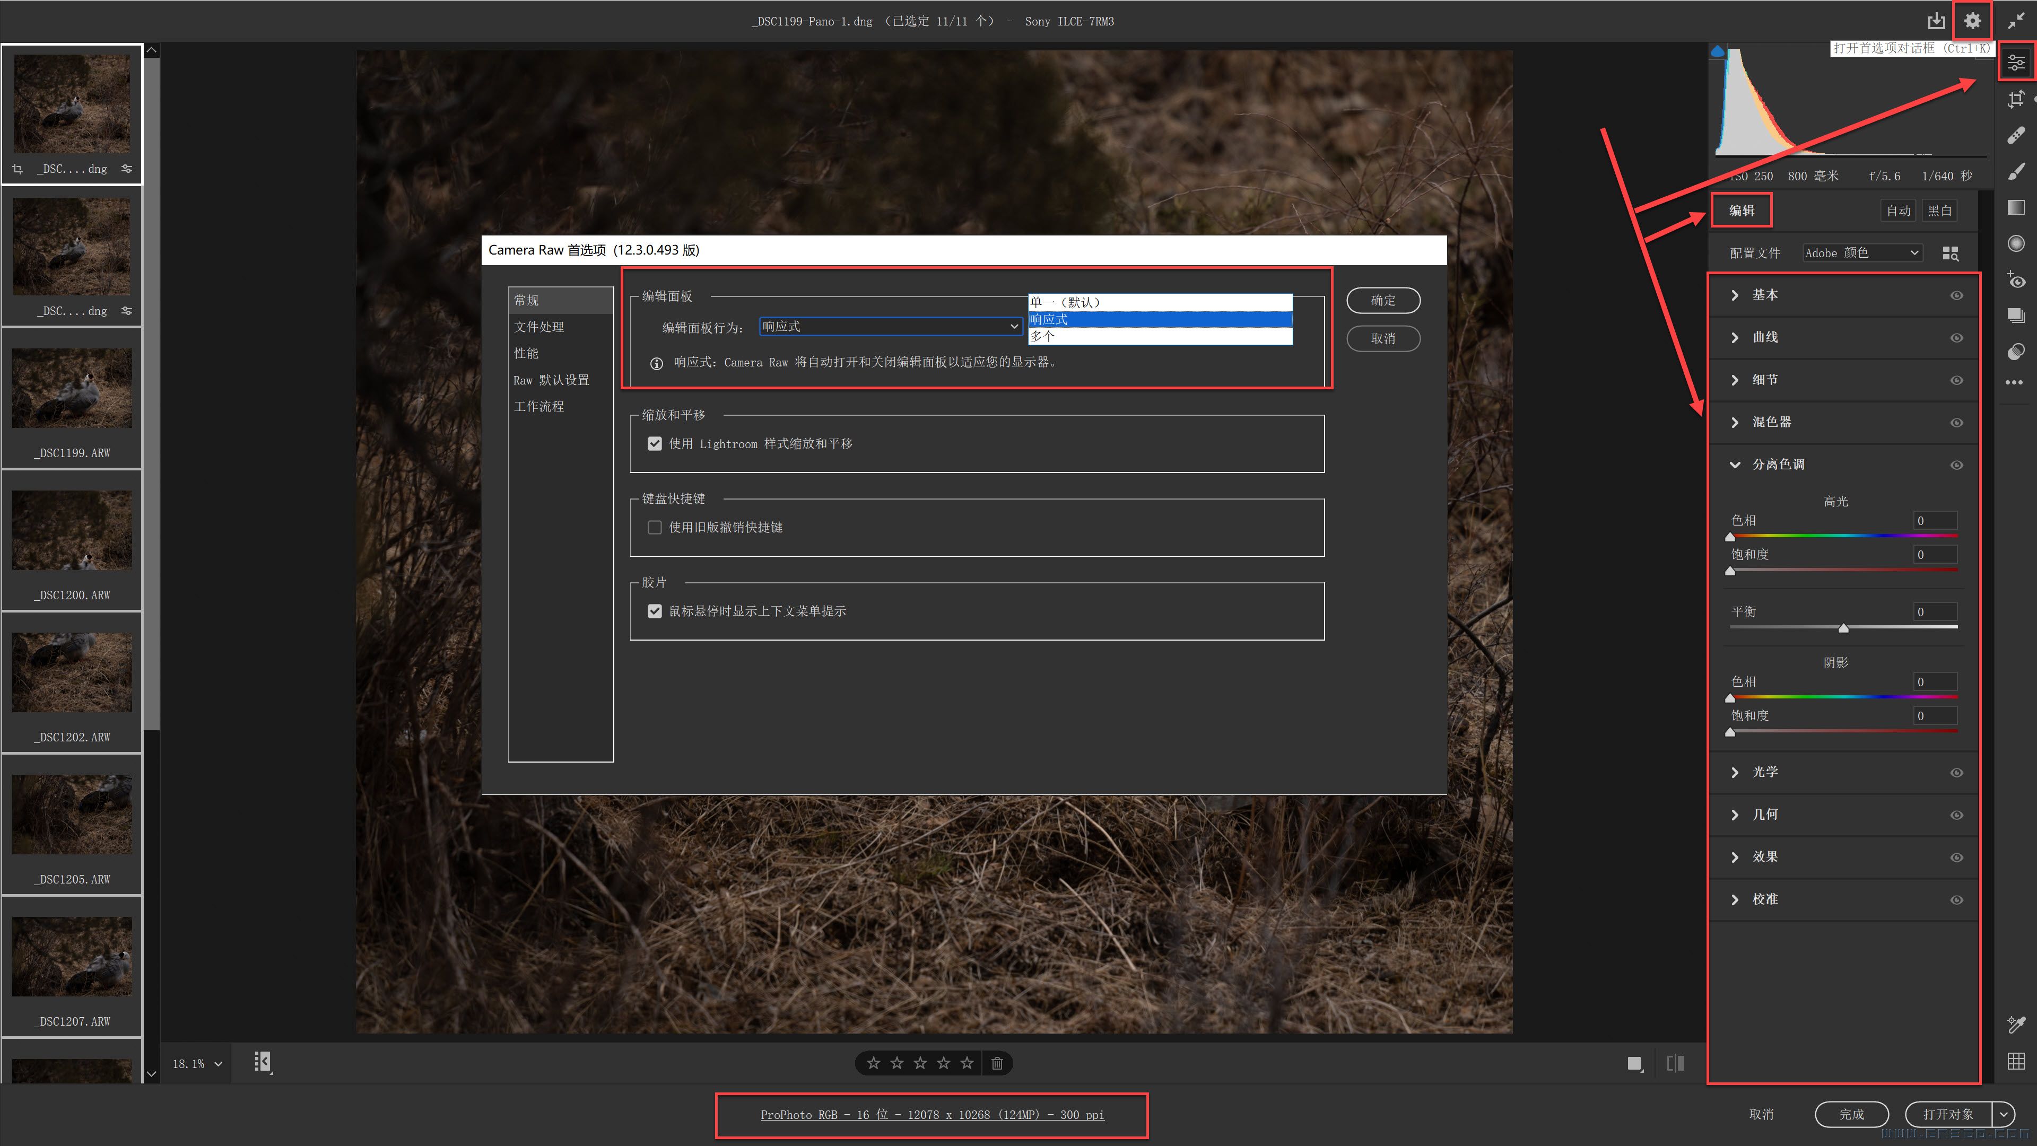The height and width of the screenshot is (1146, 2037).
Task: Select the Graduated Filter tool
Action: [2016, 207]
